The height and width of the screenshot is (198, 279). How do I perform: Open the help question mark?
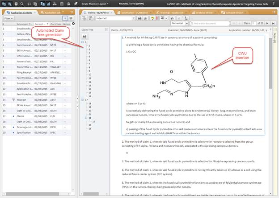click(274, 4)
